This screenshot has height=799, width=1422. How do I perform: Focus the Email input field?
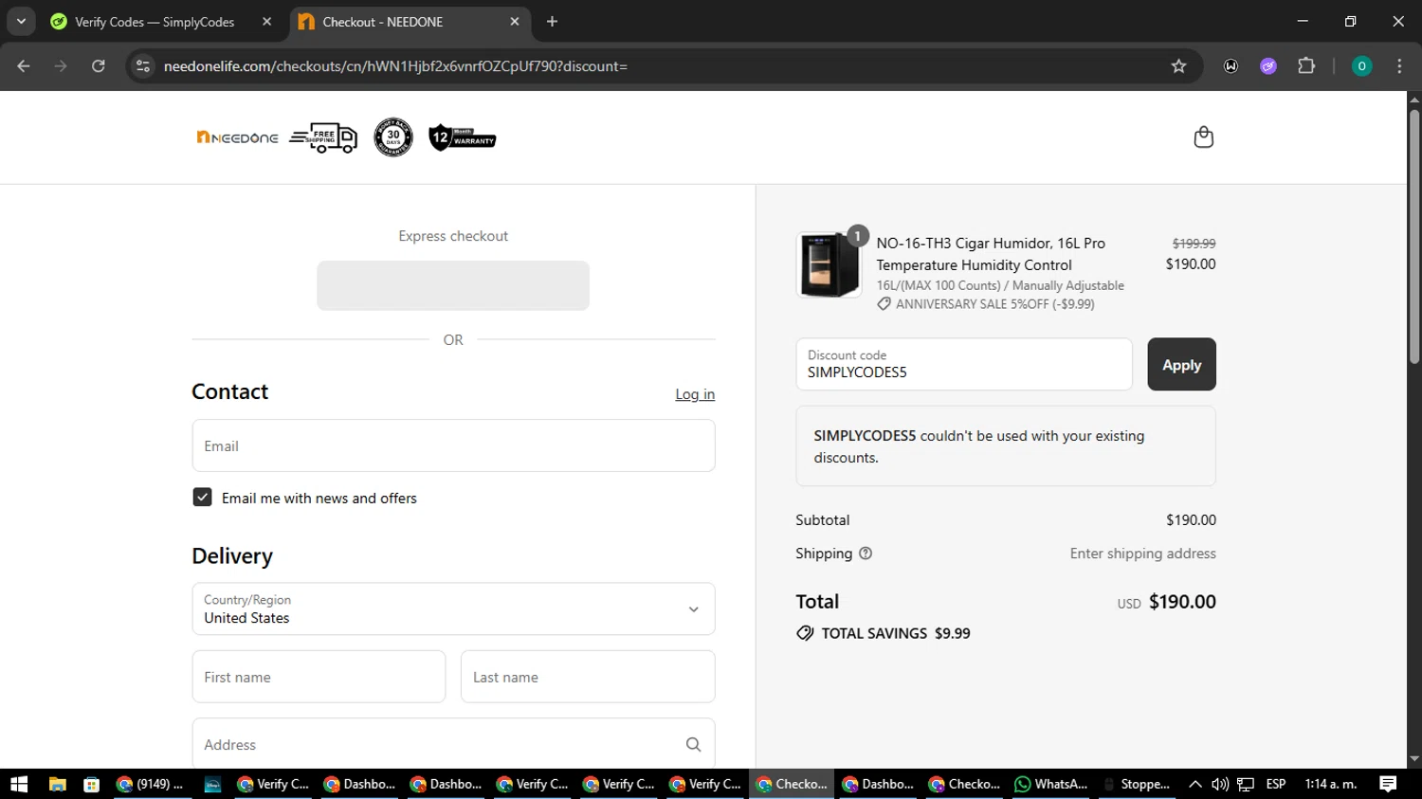453,445
